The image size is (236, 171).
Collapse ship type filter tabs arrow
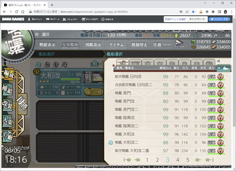point(218,61)
